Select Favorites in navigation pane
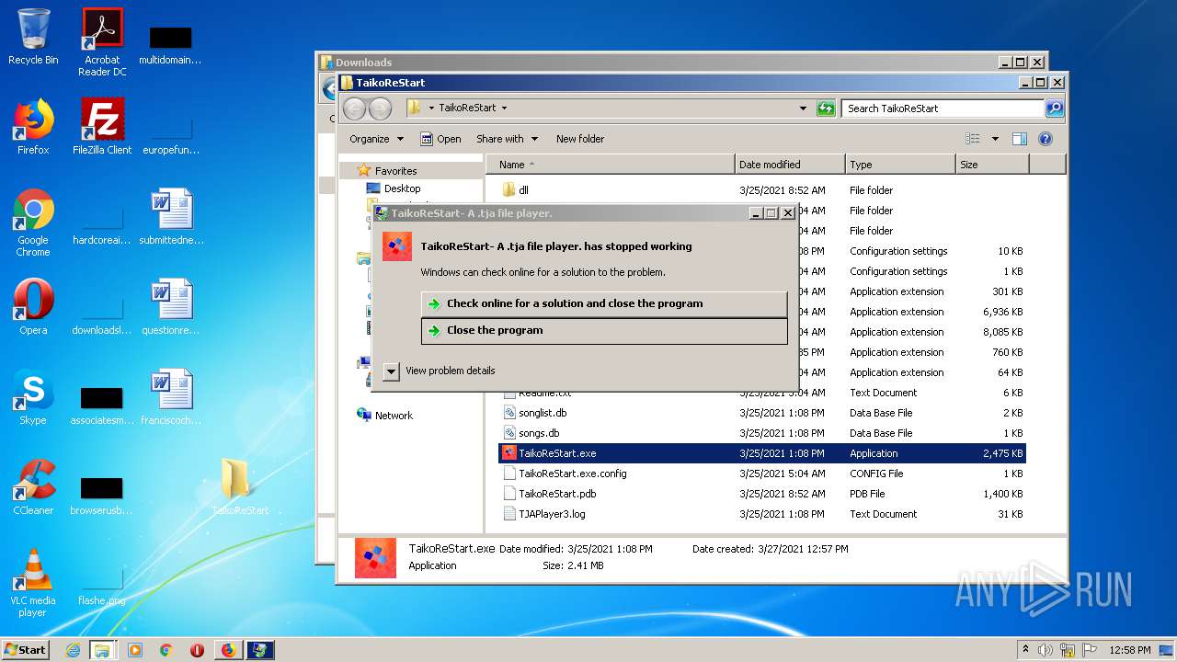 pos(395,171)
